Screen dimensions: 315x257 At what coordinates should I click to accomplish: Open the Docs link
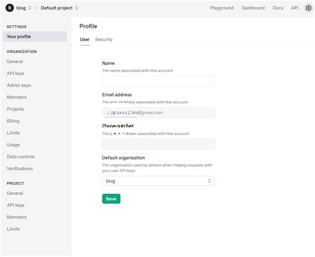click(278, 8)
